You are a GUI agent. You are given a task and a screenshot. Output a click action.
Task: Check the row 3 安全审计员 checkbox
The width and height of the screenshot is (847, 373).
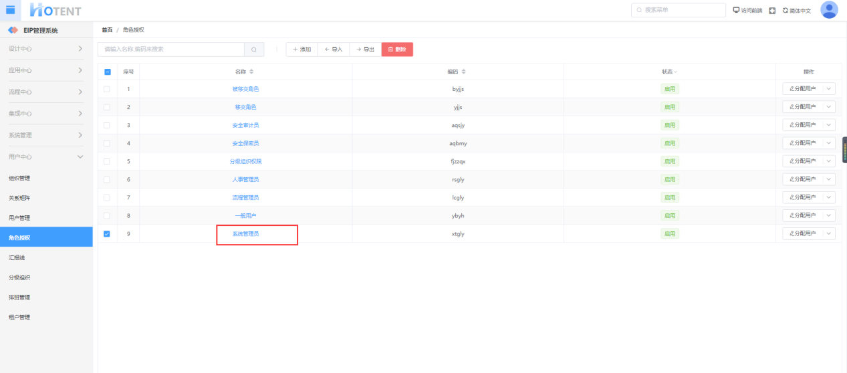coord(107,125)
